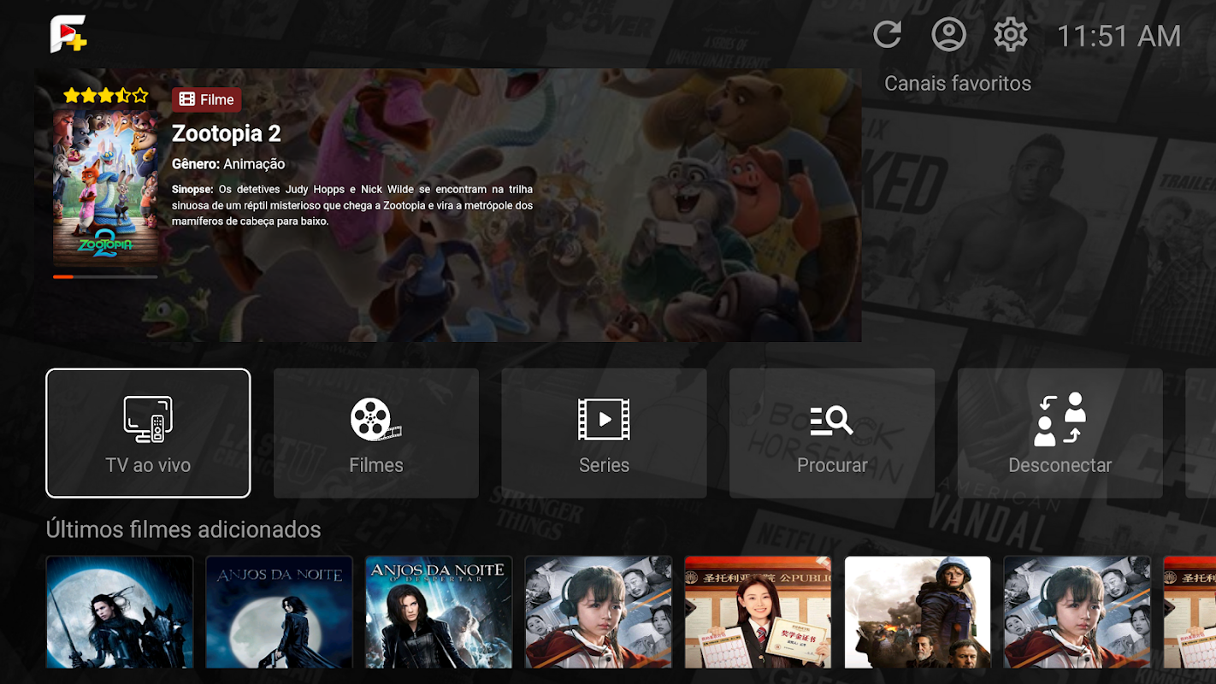Image resolution: width=1216 pixels, height=684 pixels.
Task: Open the Filmes section tile
Action: (376, 433)
